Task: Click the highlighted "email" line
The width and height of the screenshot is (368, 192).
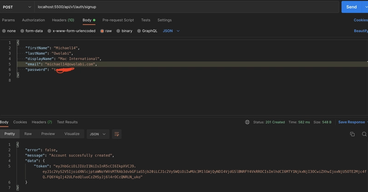Action: point(192,64)
